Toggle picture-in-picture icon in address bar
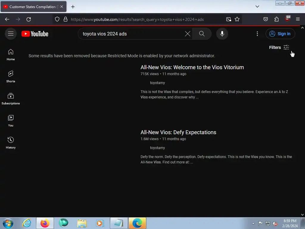 coord(228,19)
